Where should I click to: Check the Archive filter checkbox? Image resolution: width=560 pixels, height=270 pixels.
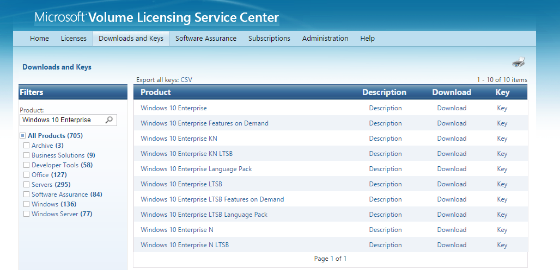click(x=26, y=146)
